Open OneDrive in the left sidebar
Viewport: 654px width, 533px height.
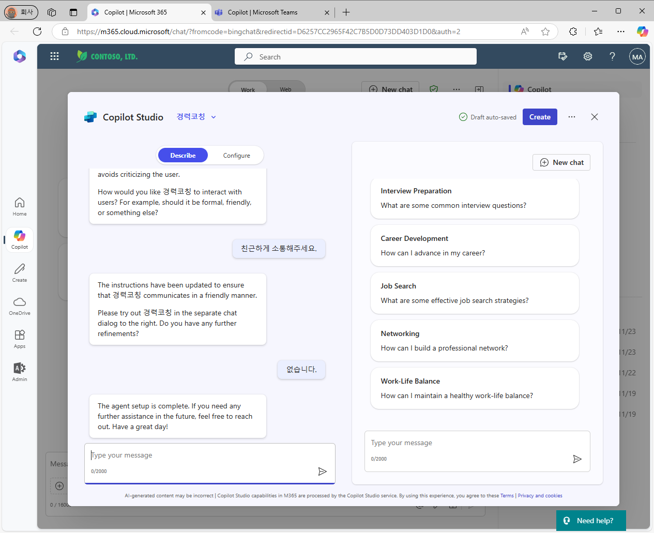[20, 306]
